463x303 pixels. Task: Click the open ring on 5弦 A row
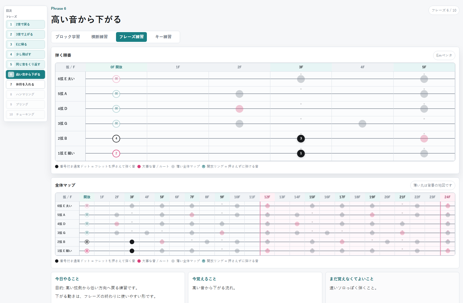[116, 94]
